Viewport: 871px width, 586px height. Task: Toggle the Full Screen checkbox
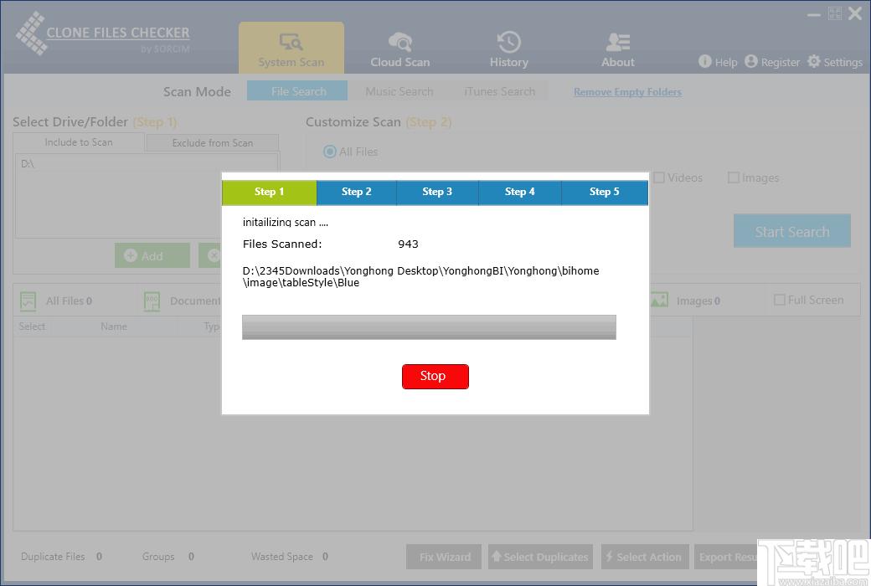(780, 300)
